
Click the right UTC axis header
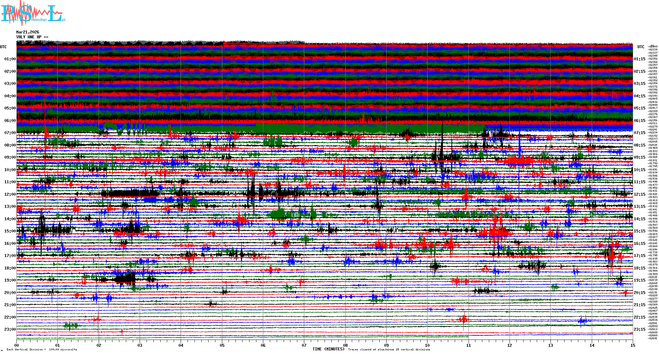(641, 47)
